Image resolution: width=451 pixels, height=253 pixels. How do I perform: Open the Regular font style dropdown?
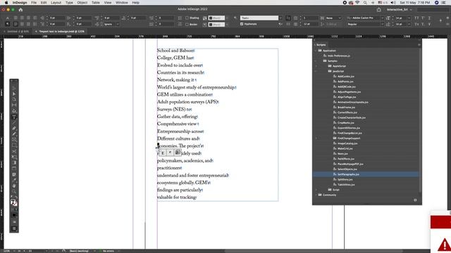point(382,25)
